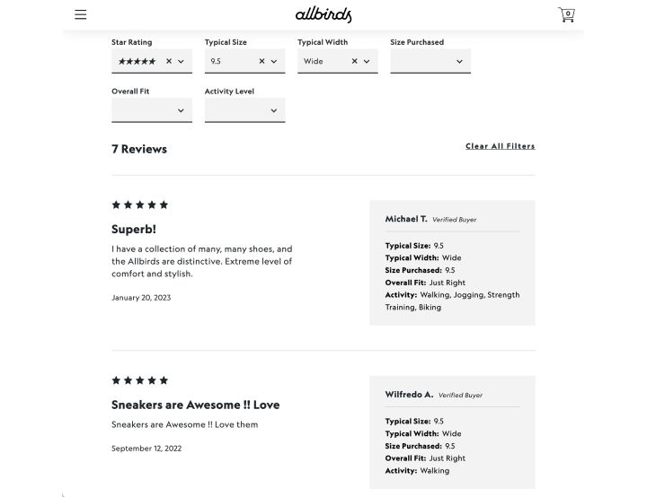
Task: Click the 7 Reviews heading
Action: tap(139, 149)
